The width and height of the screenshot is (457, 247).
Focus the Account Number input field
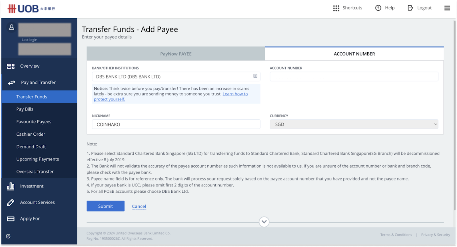pos(354,77)
